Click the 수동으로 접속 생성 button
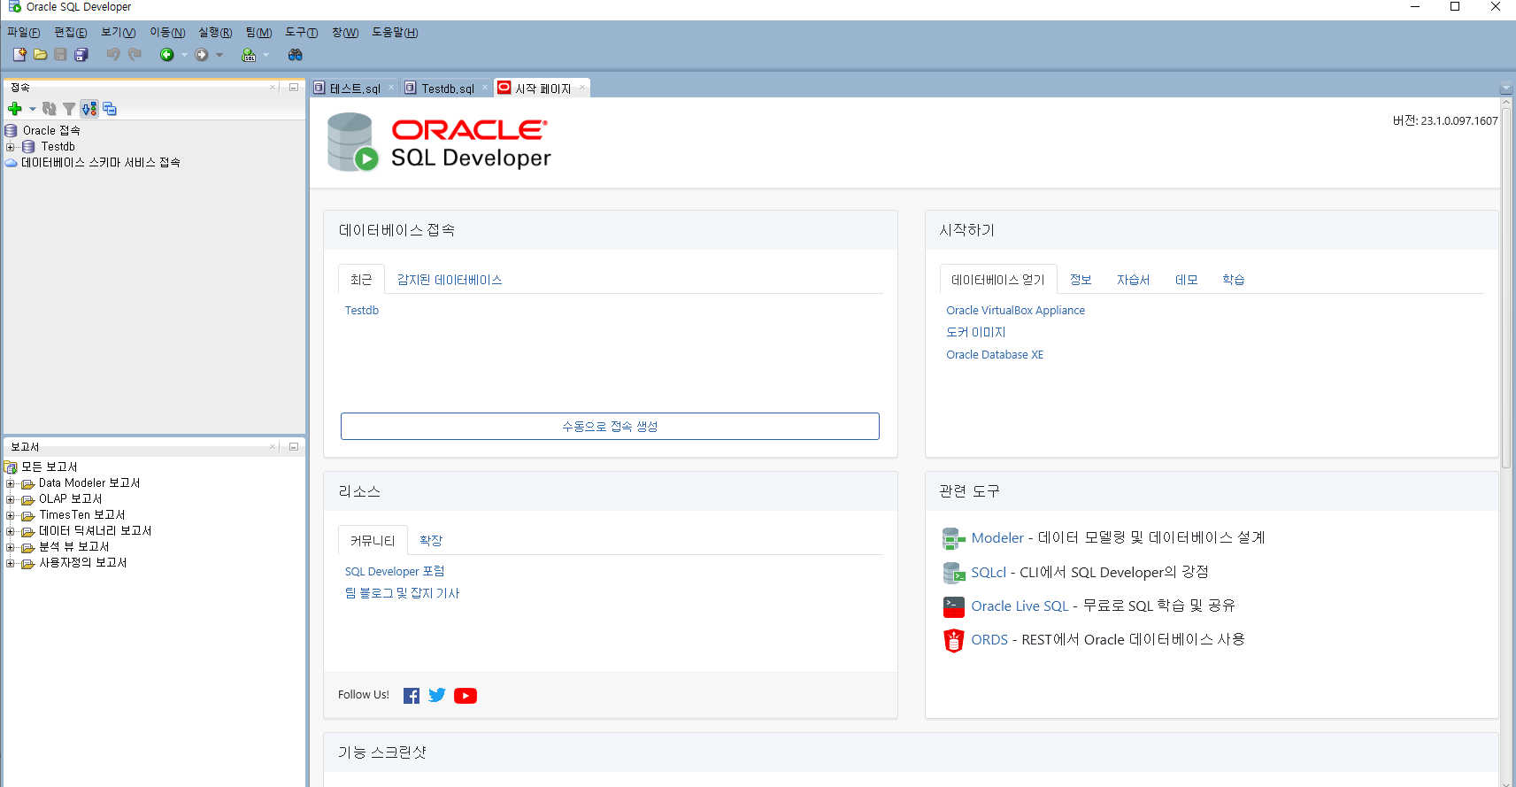This screenshot has height=787, width=1516. (x=610, y=426)
